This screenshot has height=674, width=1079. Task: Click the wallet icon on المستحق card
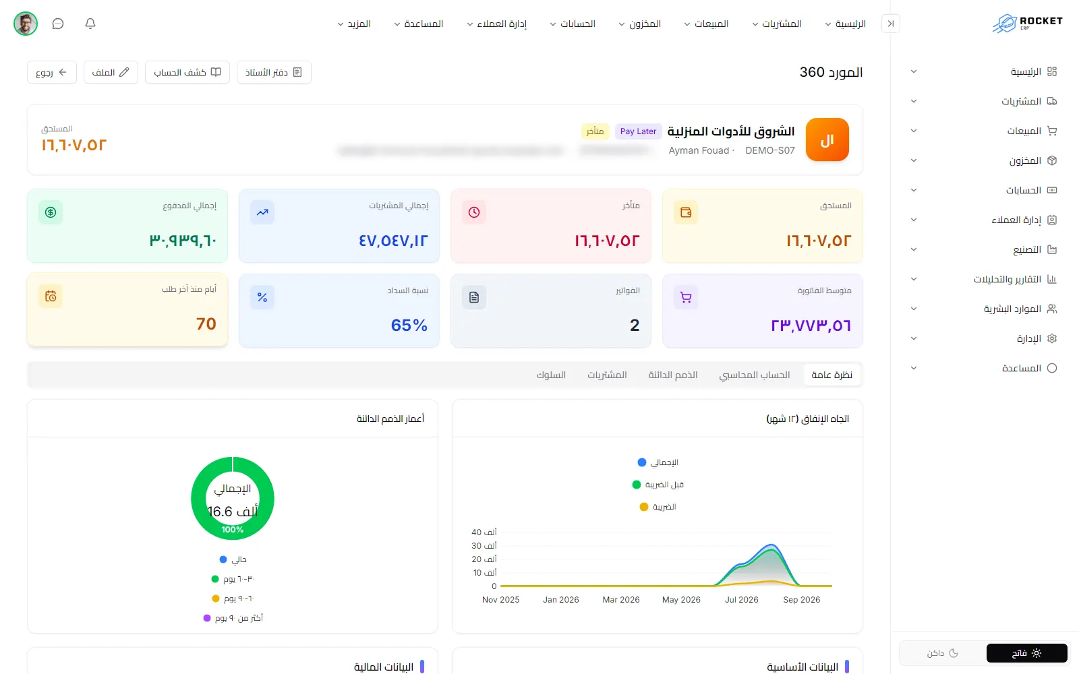pyautogui.click(x=686, y=212)
